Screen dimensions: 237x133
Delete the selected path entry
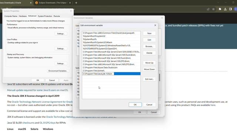[149, 53]
